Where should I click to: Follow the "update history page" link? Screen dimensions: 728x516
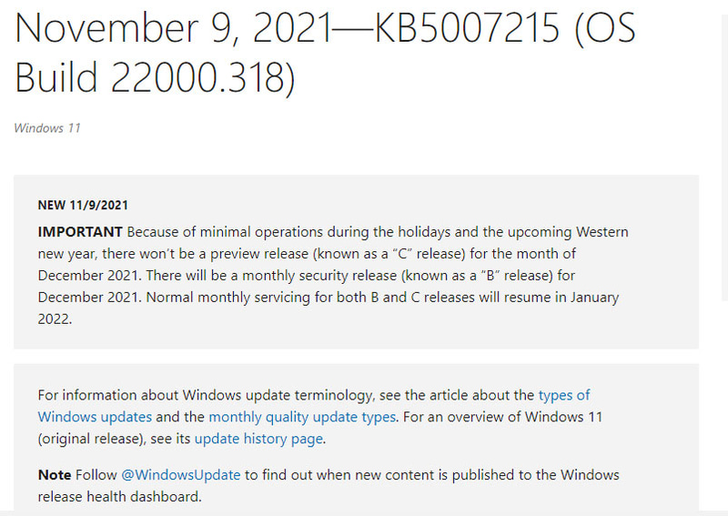pyautogui.click(x=258, y=439)
